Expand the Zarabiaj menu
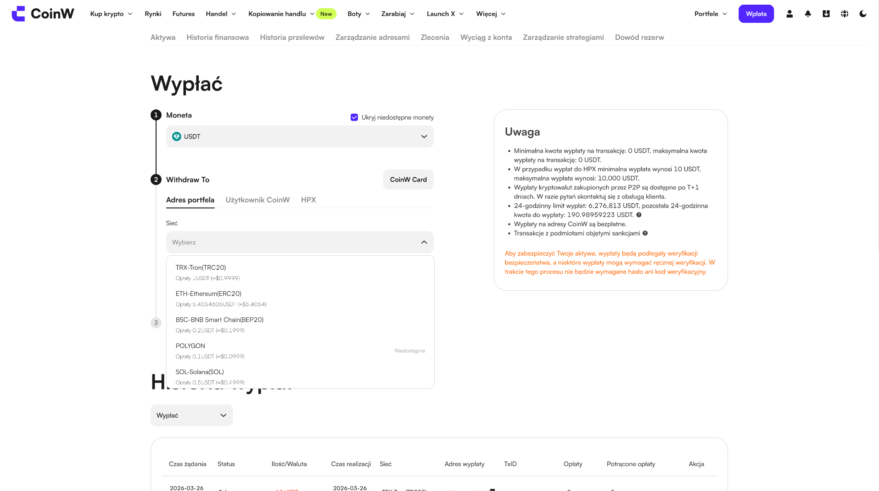Image resolution: width=879 pixels, height=491 pixels. [x=398, y=14]
